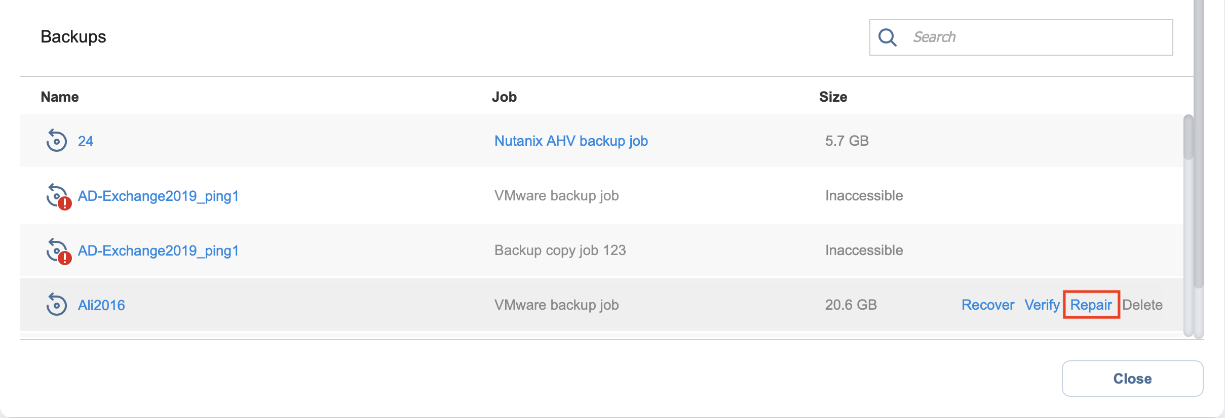Repair the Ali2016 backup
Viewport: 1225px width, 418px height.
(1091, 305)
